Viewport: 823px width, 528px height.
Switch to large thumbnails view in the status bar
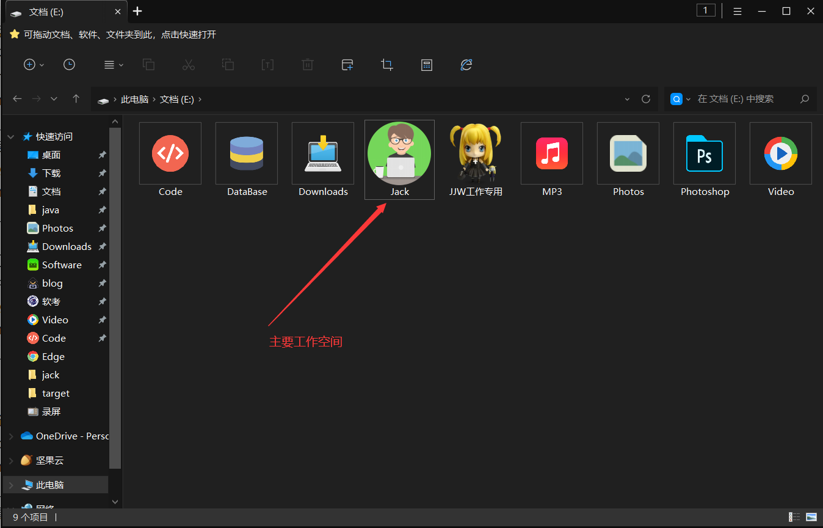tap(811, 517)
